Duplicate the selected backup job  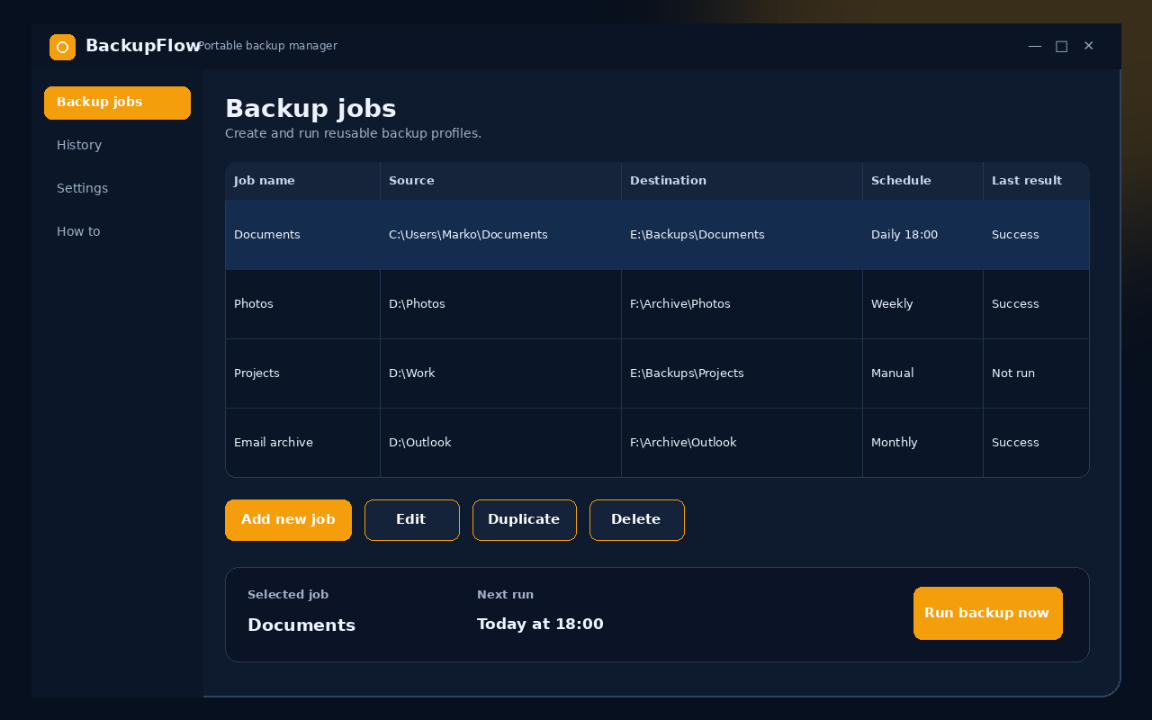point(524,520)
